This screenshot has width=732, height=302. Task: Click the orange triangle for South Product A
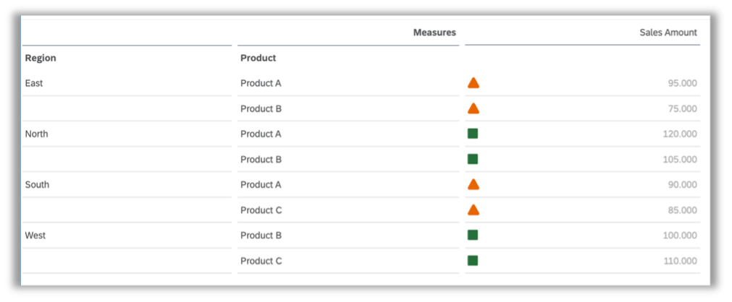pos(473,184)
